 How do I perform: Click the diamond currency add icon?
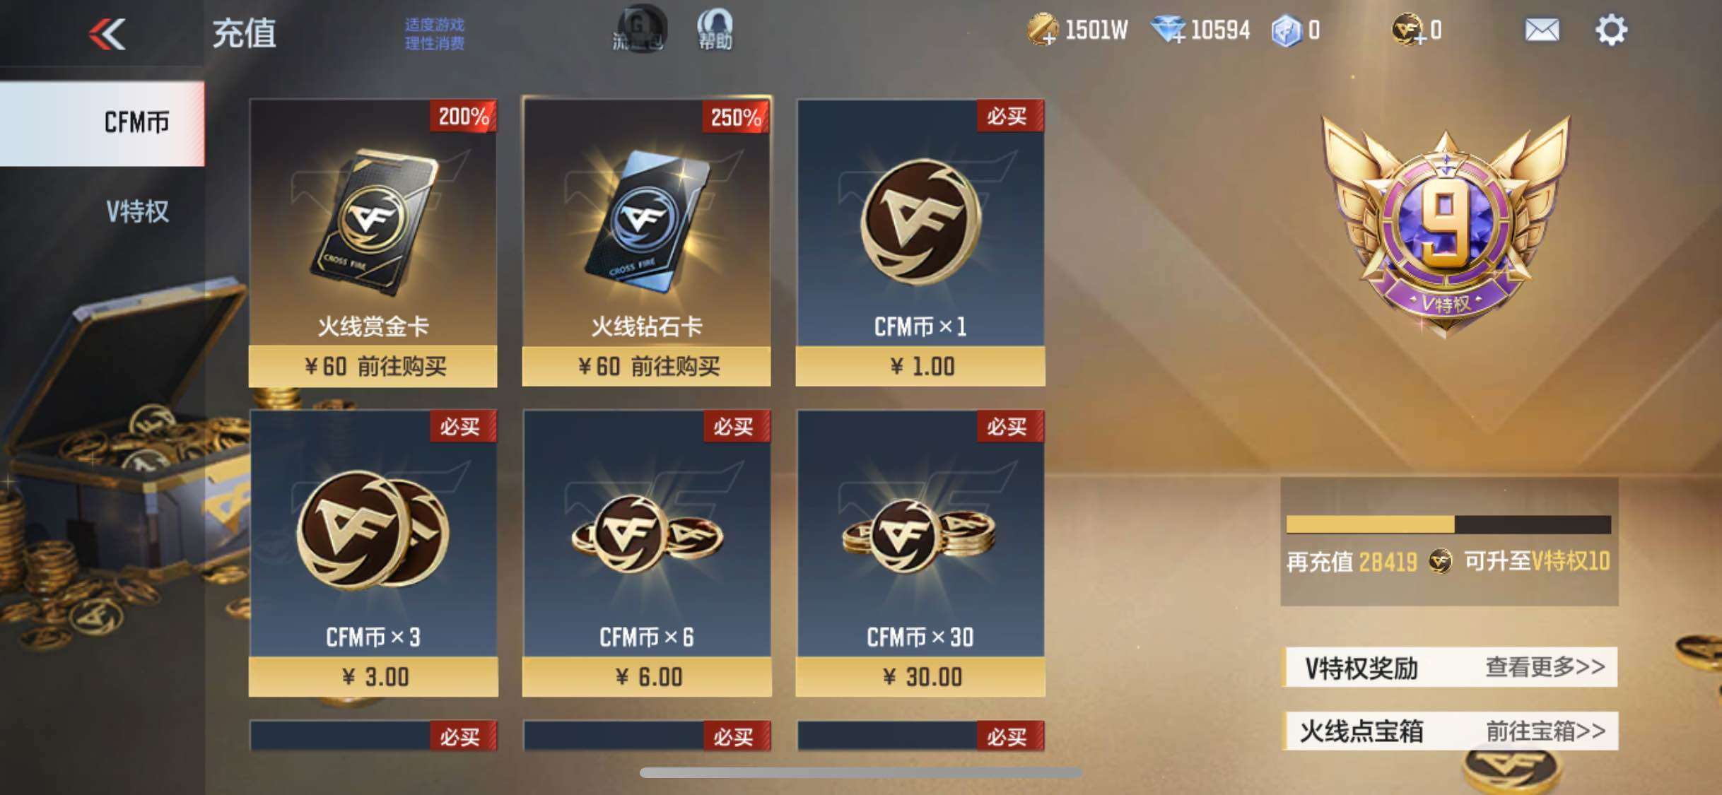[x=1168, y=30]
